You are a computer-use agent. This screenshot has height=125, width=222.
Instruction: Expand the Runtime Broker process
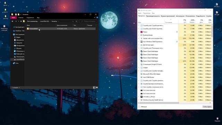pos(139,35)
